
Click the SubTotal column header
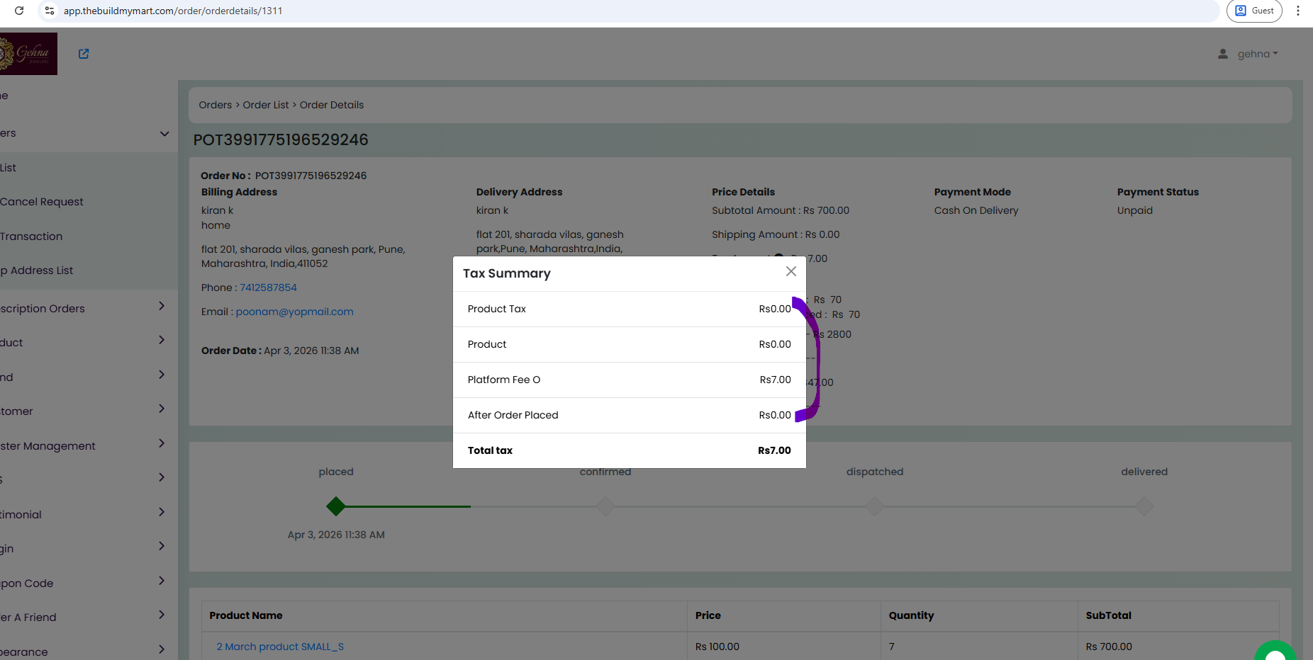(x=1109, y=615)
